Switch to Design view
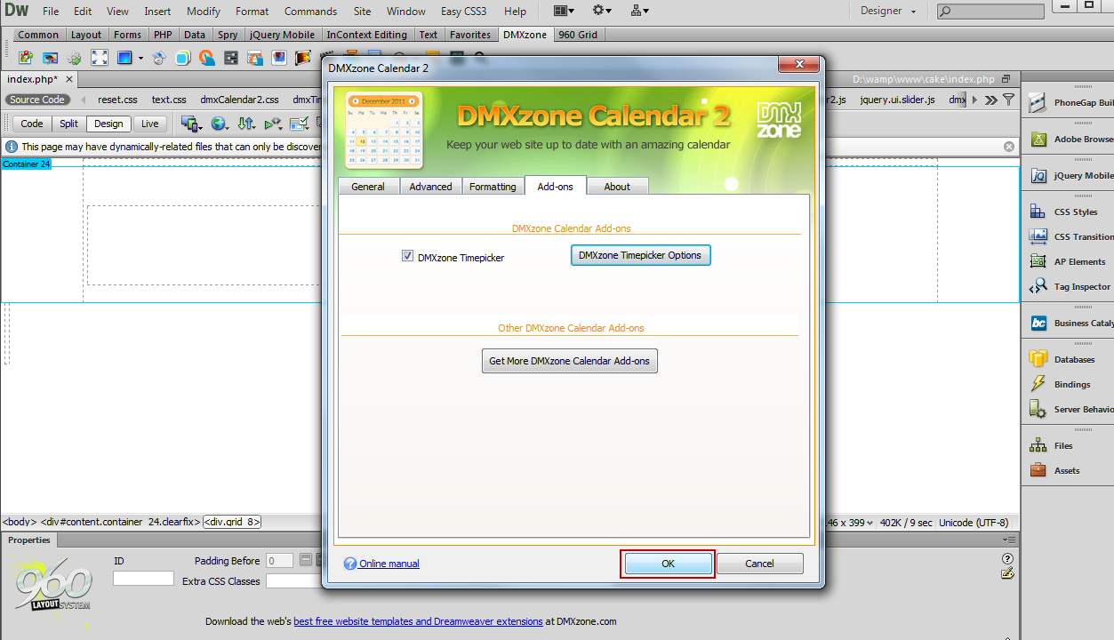Image resolution: width=1114 pixels, height=640 pixels. (x=108, y=124)
